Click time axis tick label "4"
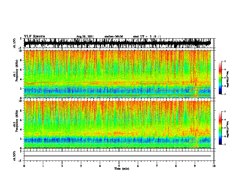Viewport: 241px width, 186px height. pos(100,166)
